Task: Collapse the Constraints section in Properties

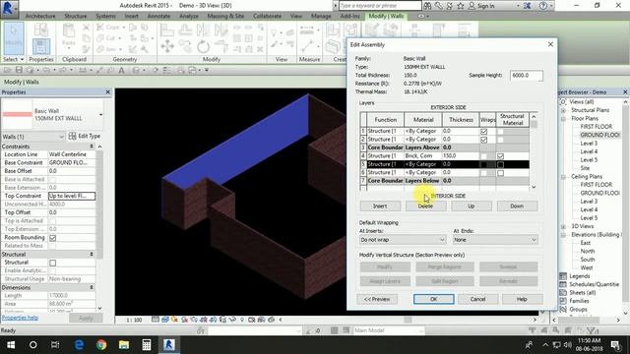Action: pos(92,147)
